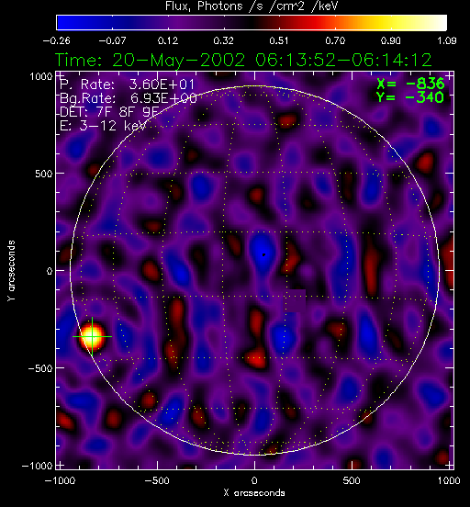Click the green crosshair marker center
Image resolution: width=470 pixels, height=507 pixels.
point(93,336)
